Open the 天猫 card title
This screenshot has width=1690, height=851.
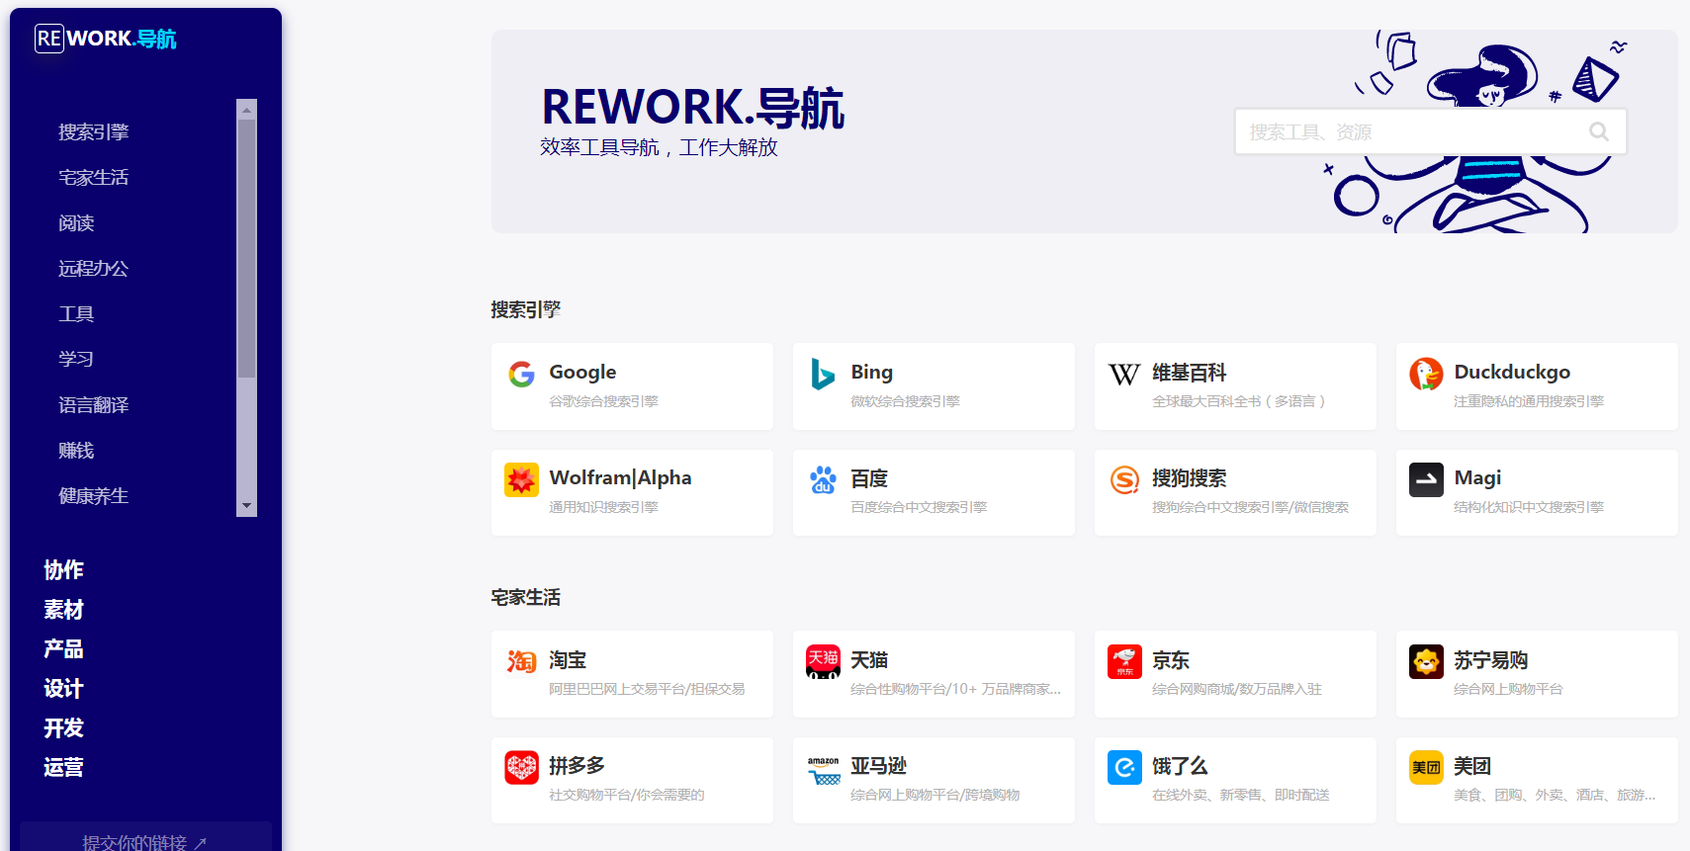tap(869, 660)
